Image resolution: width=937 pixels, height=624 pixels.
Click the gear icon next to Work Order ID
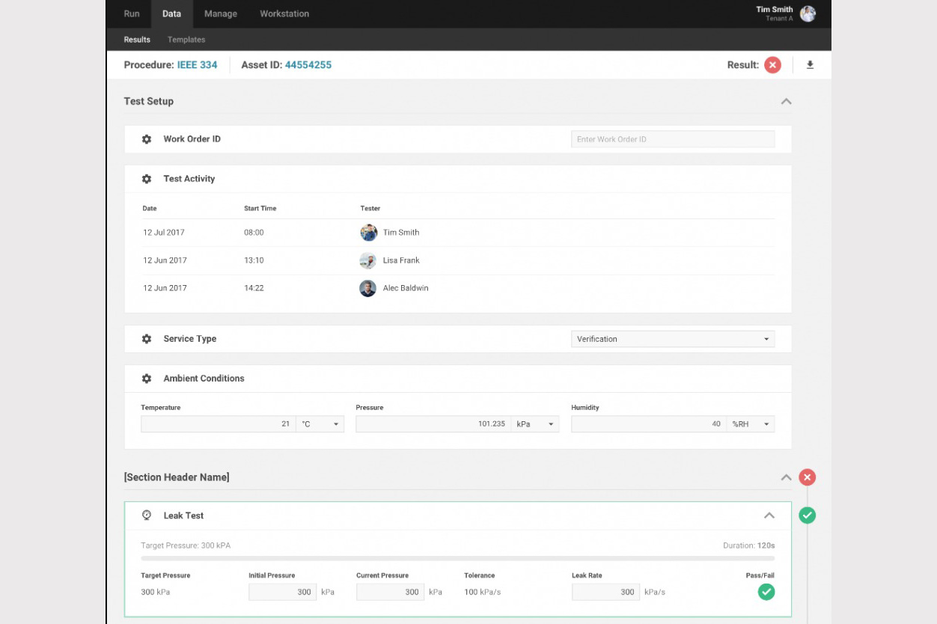pyautogui.click(x=147, y=139)
